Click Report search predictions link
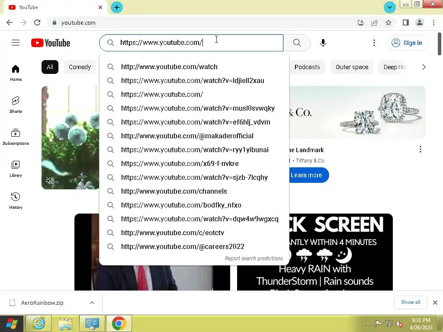Image resolution: width=443 pixels, height=332 pixels. point(254,259)
